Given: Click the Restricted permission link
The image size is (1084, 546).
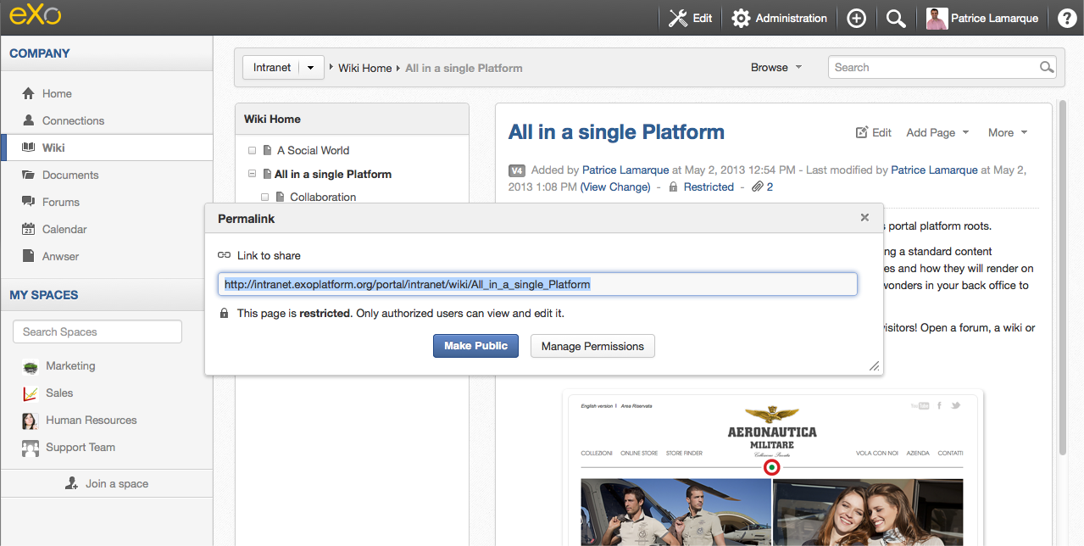Looking at the screenshot, I should pos(709,187).
